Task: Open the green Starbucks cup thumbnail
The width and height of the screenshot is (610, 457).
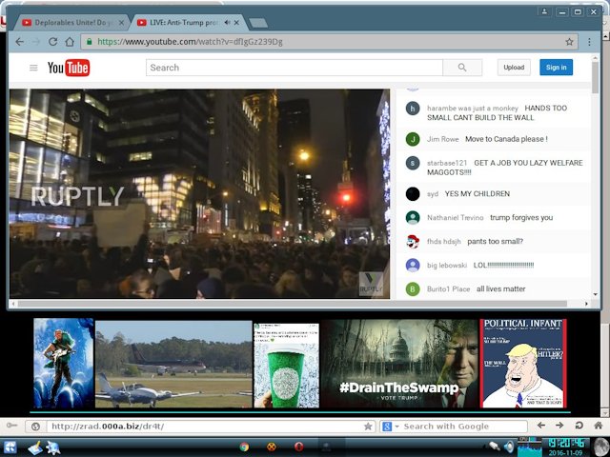Action: pos(286,366)
